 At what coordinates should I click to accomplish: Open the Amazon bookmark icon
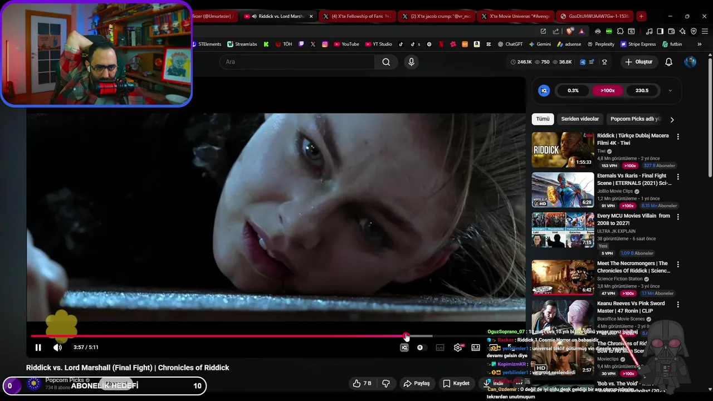477,44
